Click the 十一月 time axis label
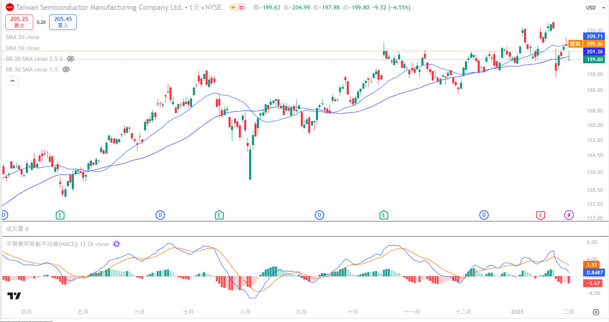 pyautogui.click(x=412, y=312)
